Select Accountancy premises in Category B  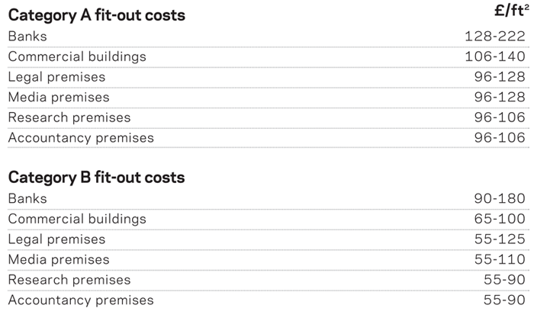point(81,300)
